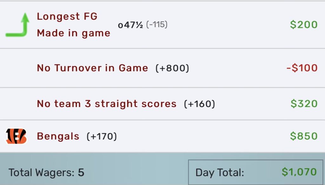Click the Bengals team logo

click(16, 136)
